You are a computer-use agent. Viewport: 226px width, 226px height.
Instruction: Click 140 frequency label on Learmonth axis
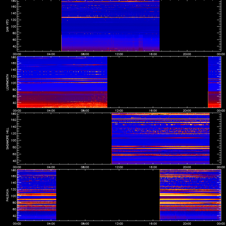click(x=14, y=70)
